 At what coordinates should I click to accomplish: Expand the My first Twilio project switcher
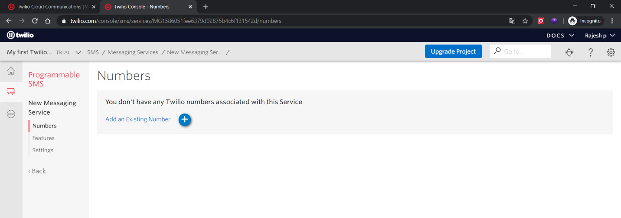point(78,52)
